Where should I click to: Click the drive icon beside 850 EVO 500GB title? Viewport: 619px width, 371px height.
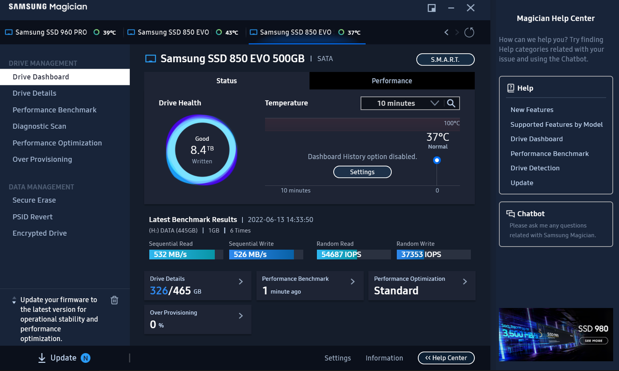point(151,59)
